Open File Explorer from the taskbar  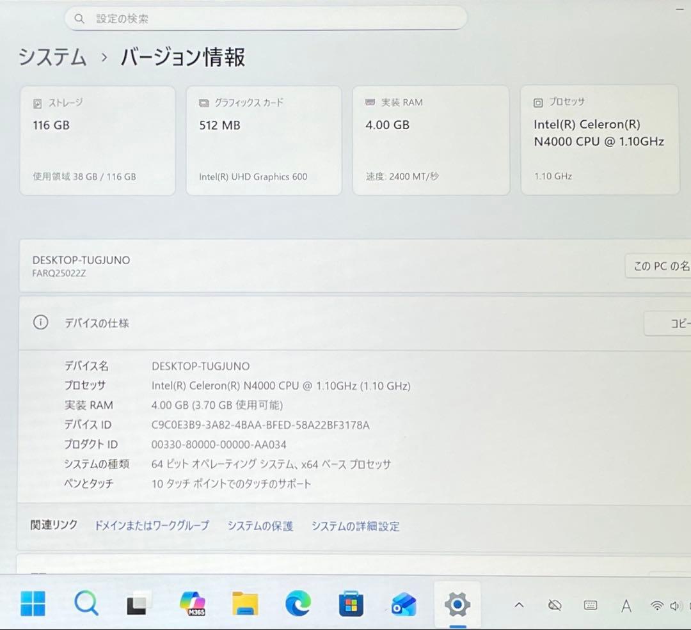pos(245,604)
